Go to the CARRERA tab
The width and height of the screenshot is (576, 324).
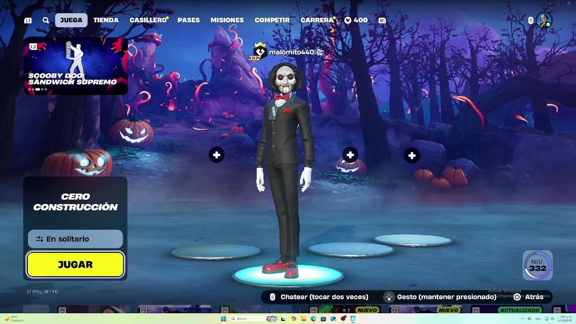coord(317,20)
